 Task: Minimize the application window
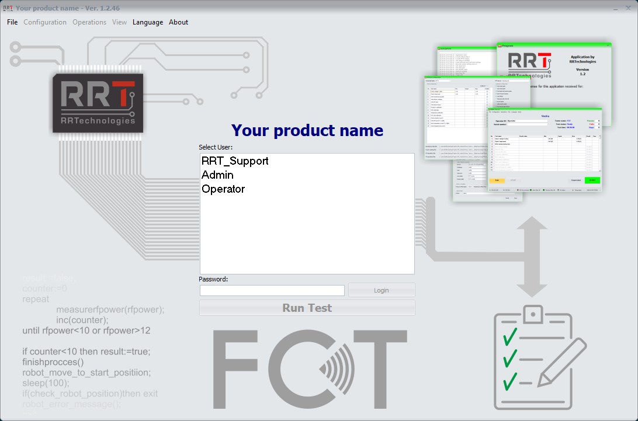(x=616, y=8)
